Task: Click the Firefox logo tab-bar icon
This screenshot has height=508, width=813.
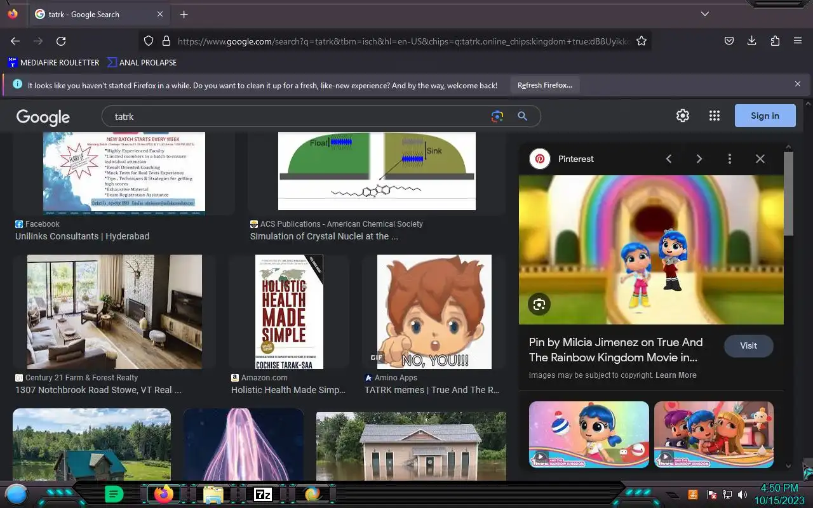Action: coord(13,14)
